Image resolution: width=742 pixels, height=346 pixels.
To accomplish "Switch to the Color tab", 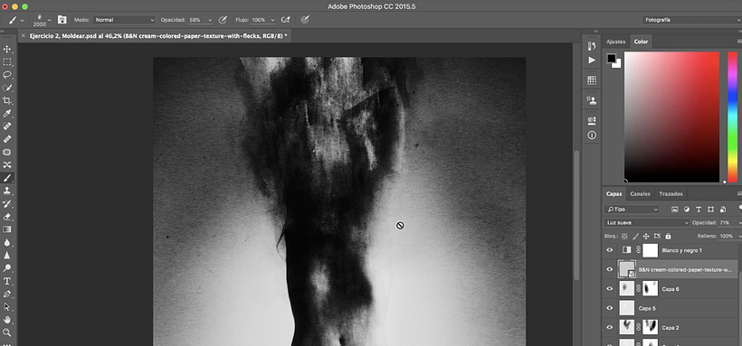I will pos(642,42).
